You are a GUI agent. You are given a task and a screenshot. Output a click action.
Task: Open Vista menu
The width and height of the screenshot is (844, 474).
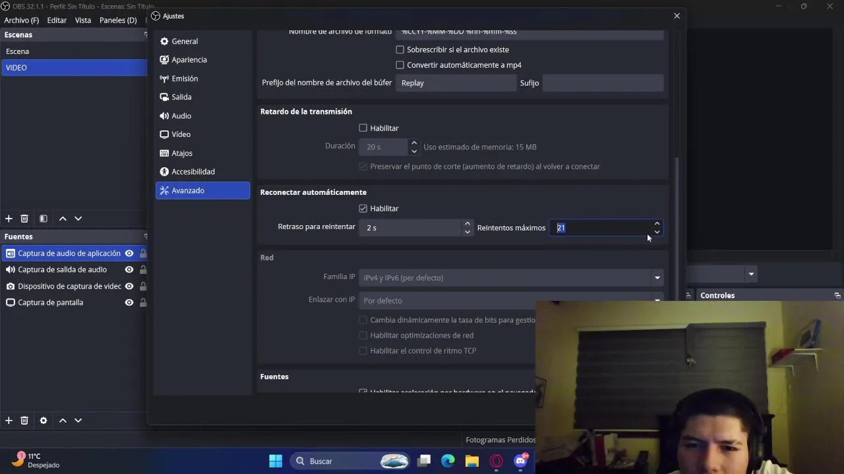coord(83,20)
